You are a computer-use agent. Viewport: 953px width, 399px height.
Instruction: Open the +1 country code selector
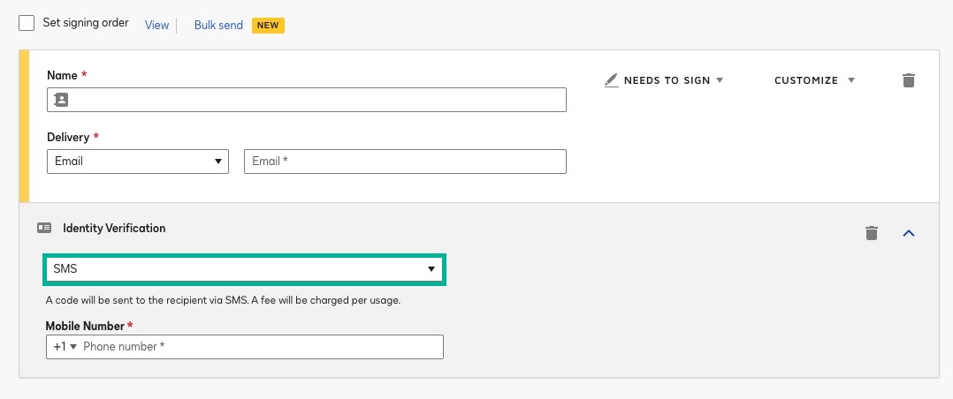click(65, 347)
